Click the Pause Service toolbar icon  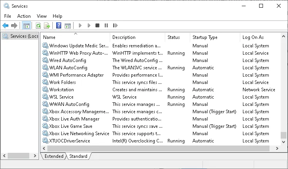[106, 25]
